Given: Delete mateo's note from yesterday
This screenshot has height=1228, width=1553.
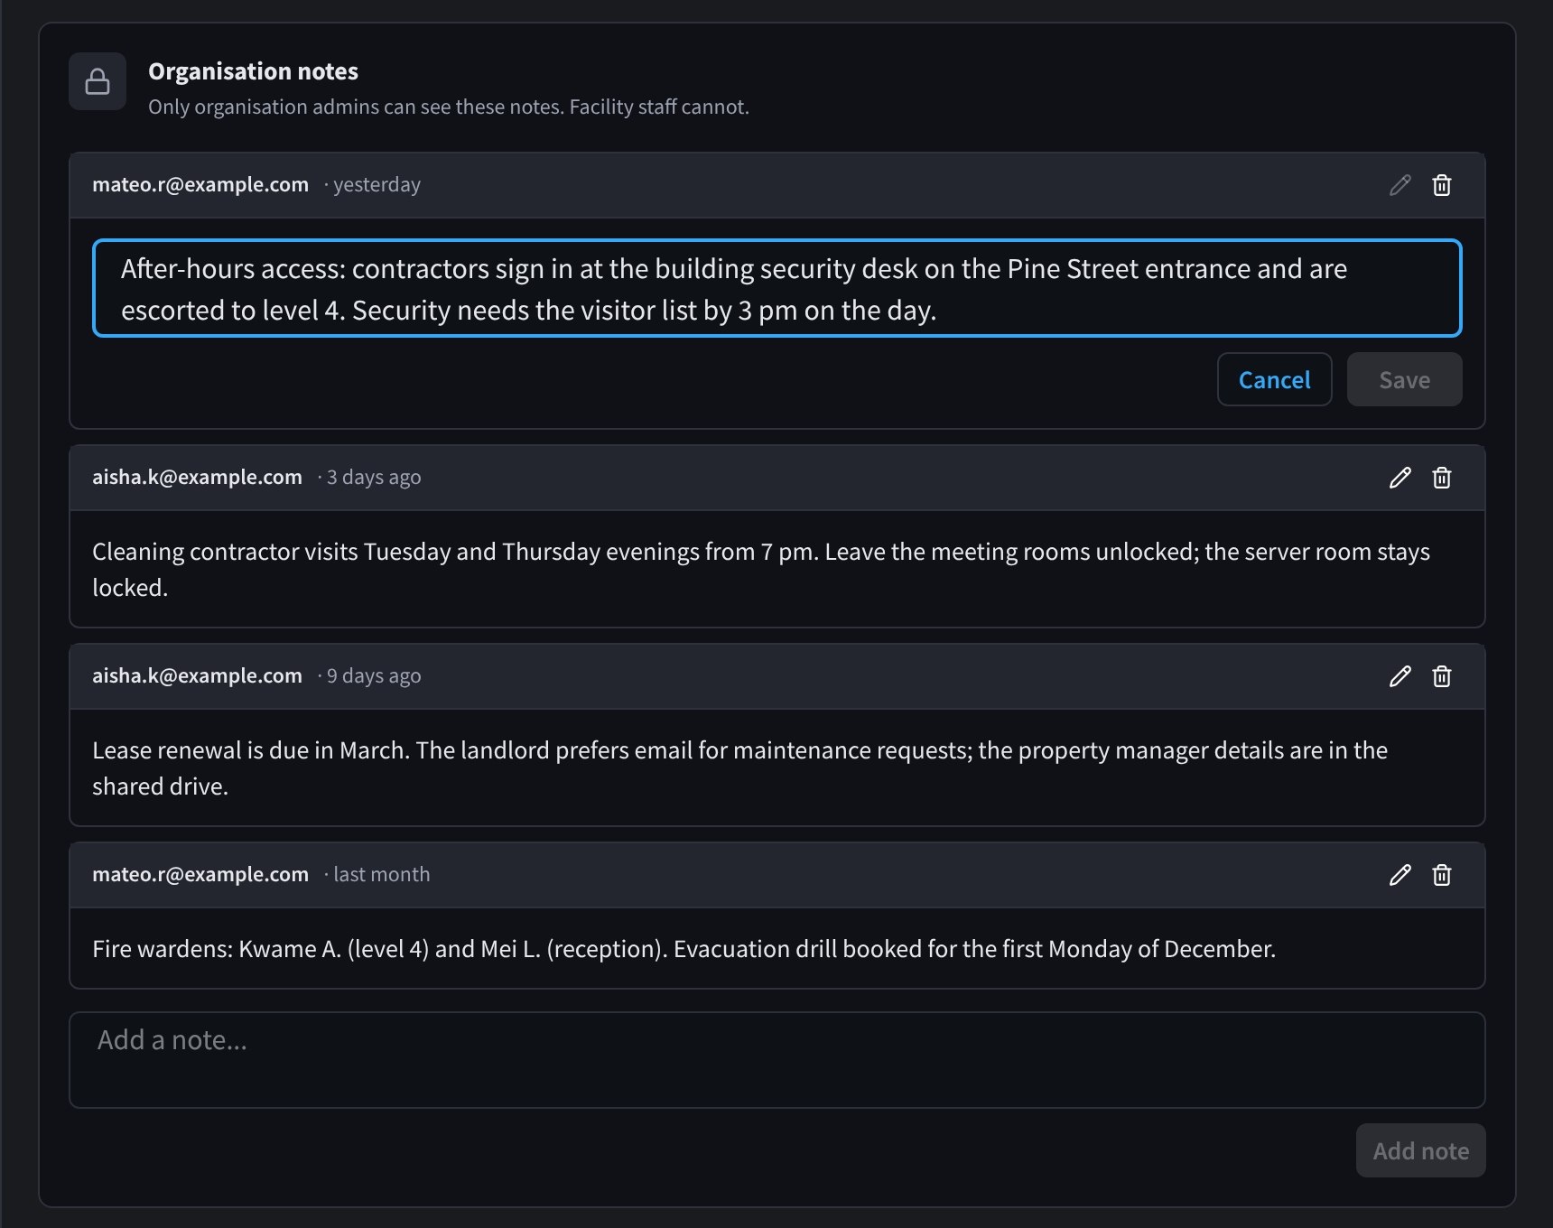Looking at the screenshot, I should click(1442, 185).
